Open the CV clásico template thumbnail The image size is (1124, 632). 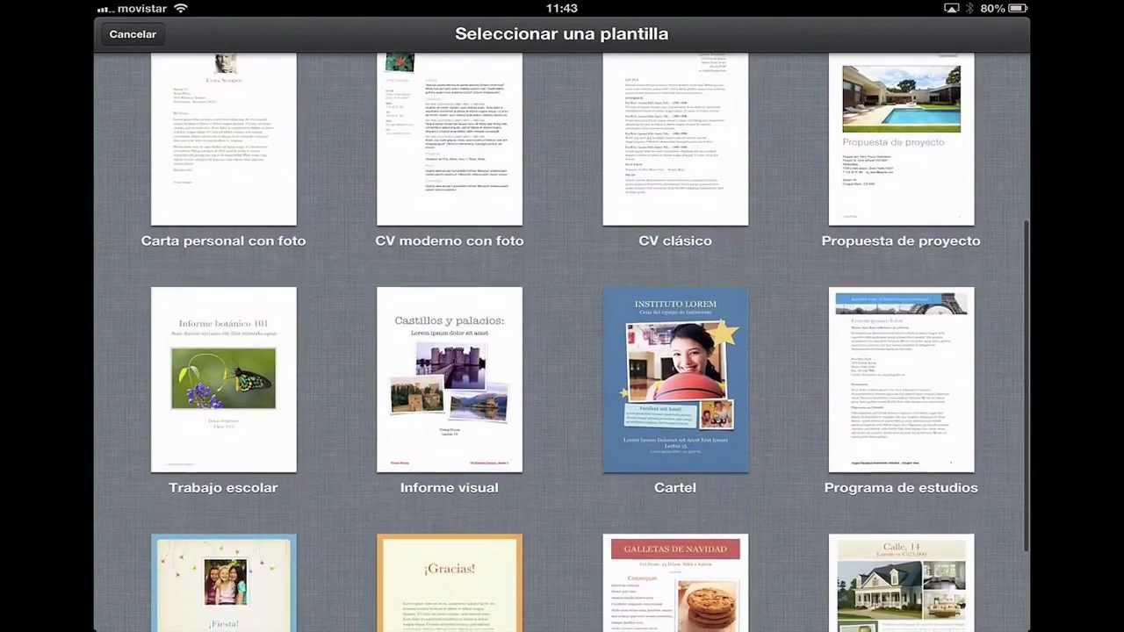point(675,139)
